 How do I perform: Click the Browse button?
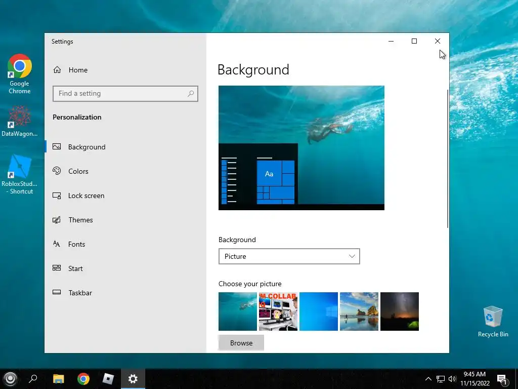click(241, 343)
